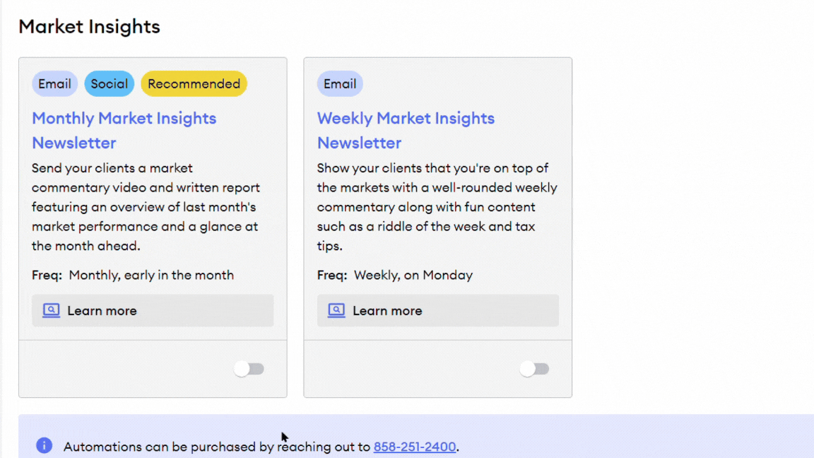Click Learn more on the Monthly newsletter card

(153, 311)
